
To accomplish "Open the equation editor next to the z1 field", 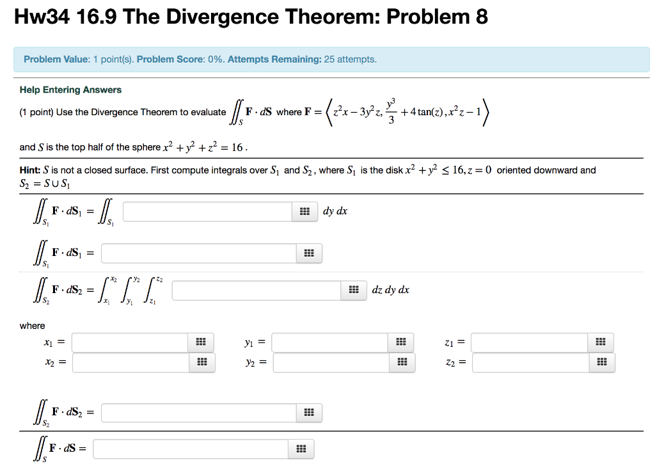I will (600, 342).
